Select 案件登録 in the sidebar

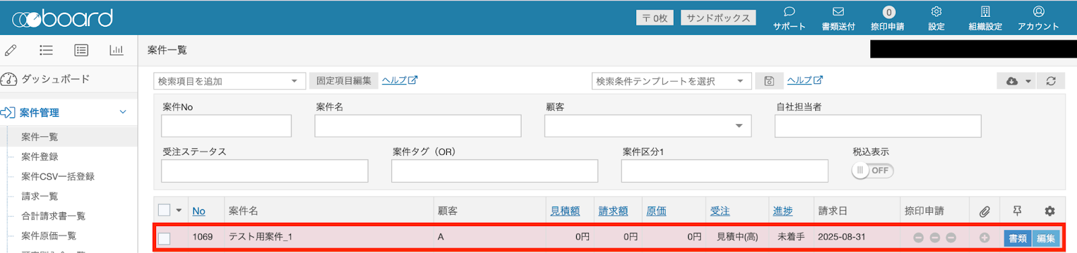40,156
